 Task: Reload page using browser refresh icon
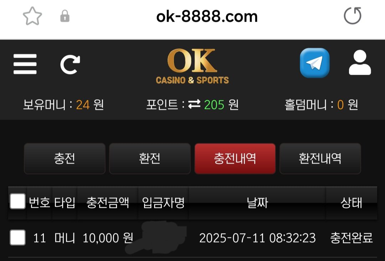[x=353, y=16]
